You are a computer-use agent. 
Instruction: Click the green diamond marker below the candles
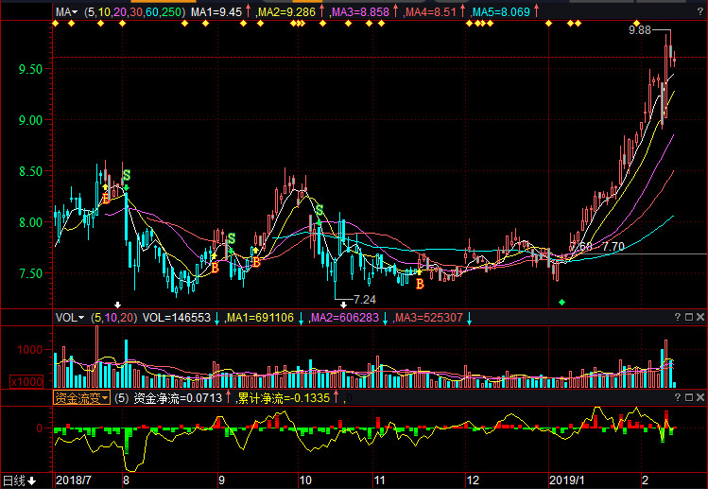click(562, 302)
